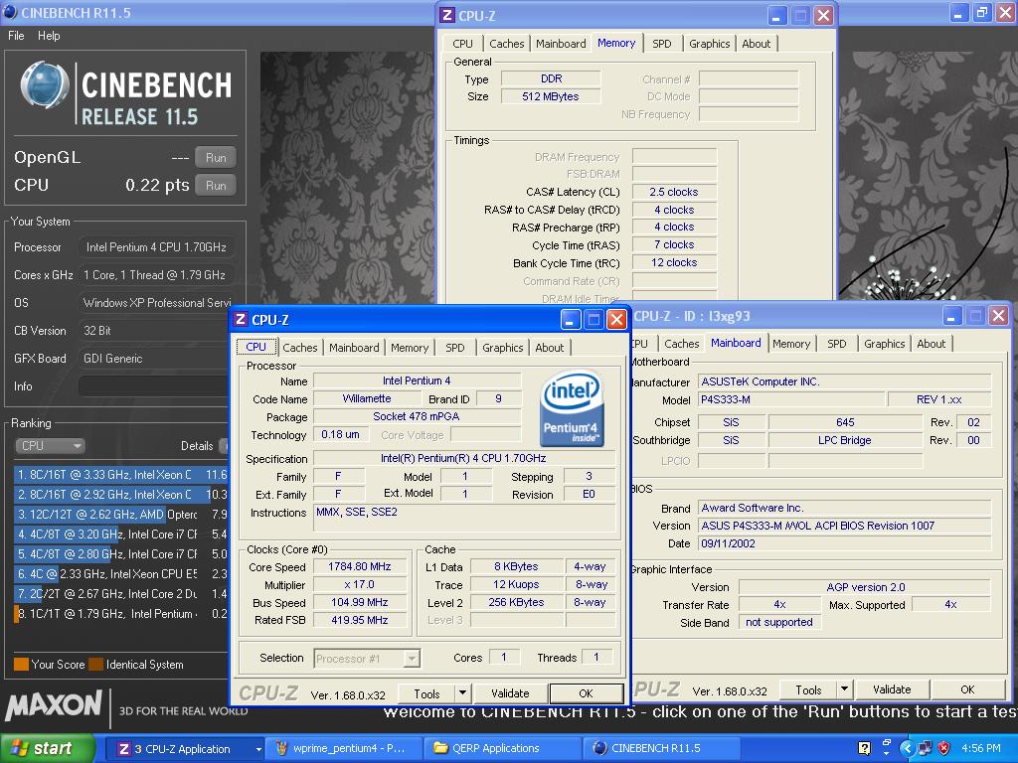Viewport: 1018px width, 763px height.
Task: Click Validate in CPU-Z ID l3xg93 window
Action: tap(892, 689)
